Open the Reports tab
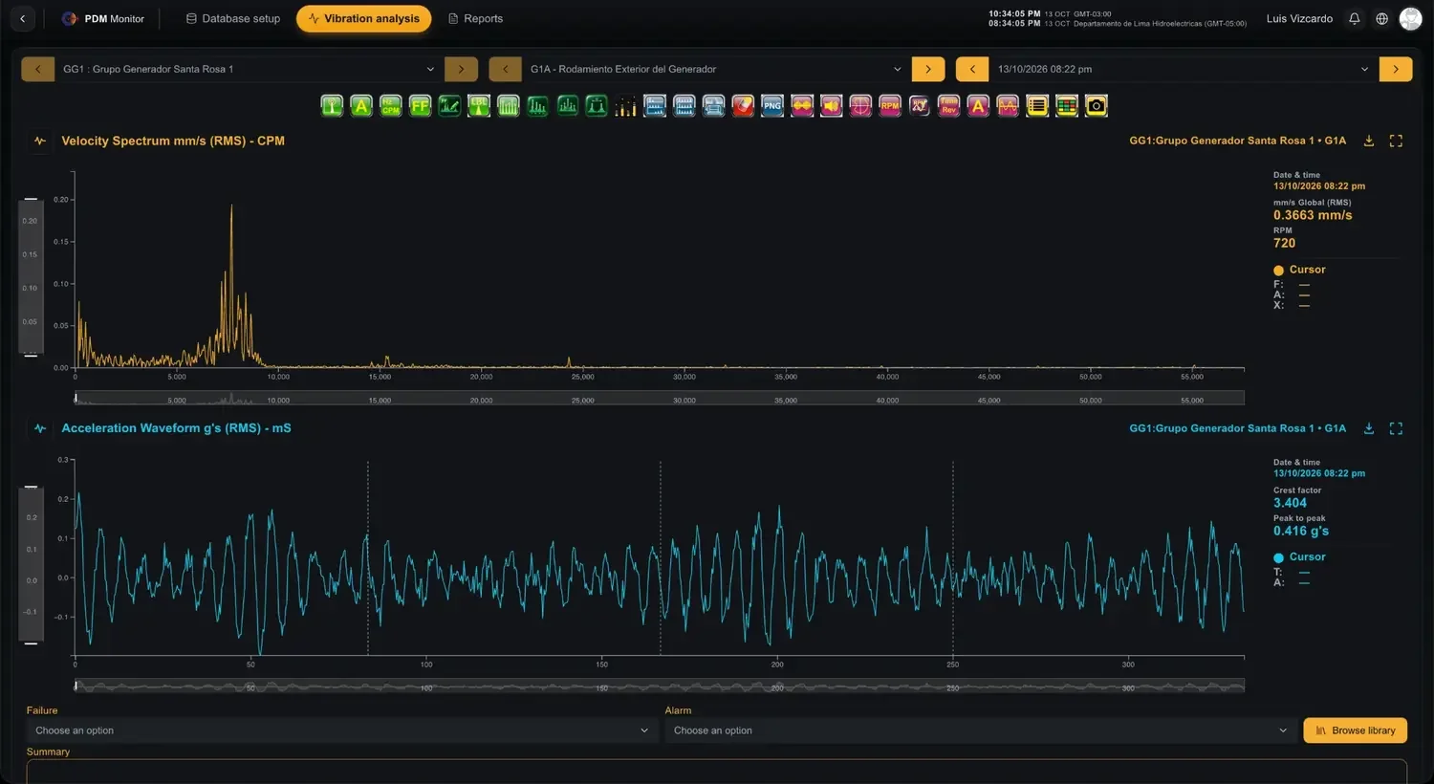Image resolution: width=1434 pixels, height=784 pixels. click(x=475, y=18)
